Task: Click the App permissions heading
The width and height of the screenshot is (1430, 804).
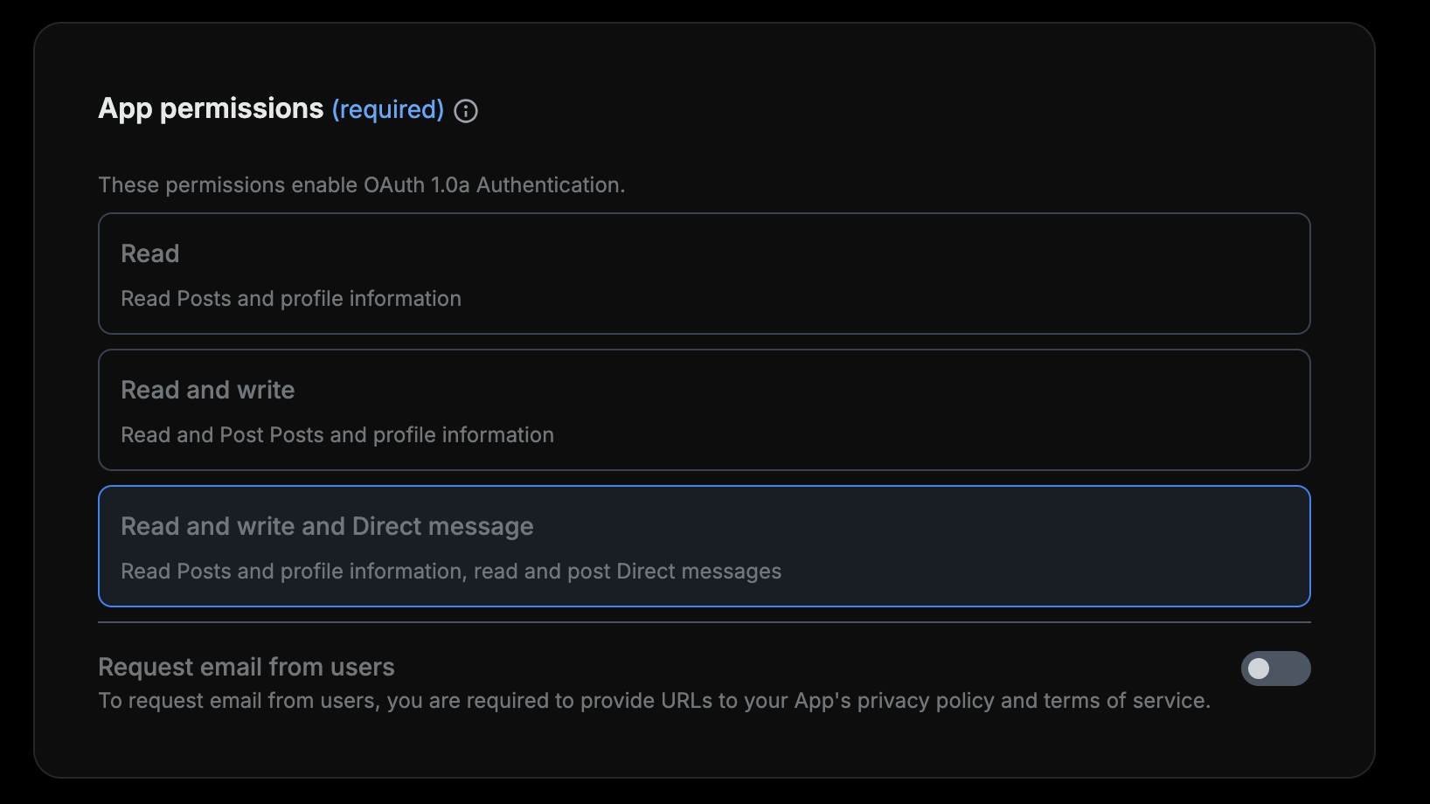Action: 211,108
